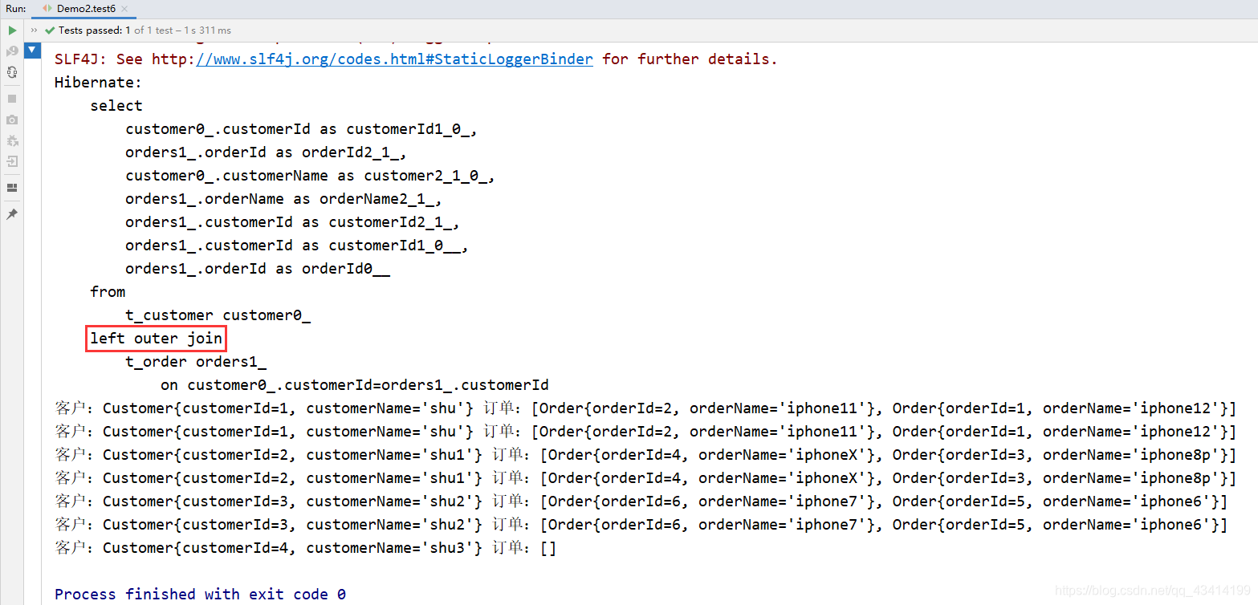The height and width of the screenshot is (605, 1258).
Task: Click the dump threads camera icon
Action: tap(12, 120)
